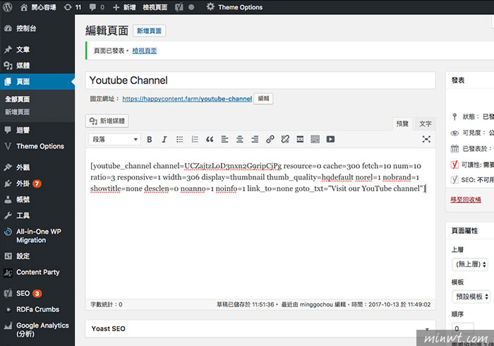Viewport: 494px width, 346px height.
Task: Insert or edit link icon
Action: 270,139
